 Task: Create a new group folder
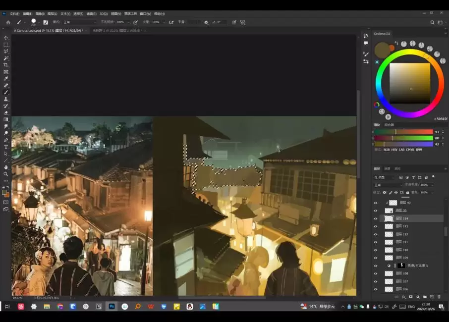click(425, 297)
